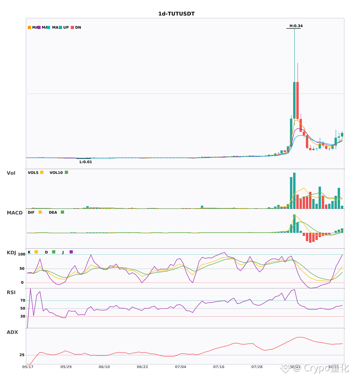Click the Vol panel label

coord(11,173)
